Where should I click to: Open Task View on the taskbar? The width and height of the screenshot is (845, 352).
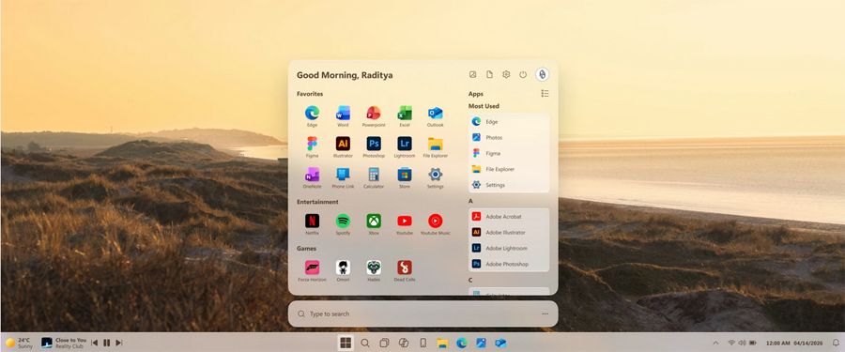coord(384,343)
